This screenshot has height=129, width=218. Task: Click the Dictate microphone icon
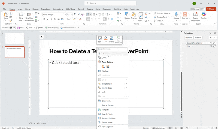(x=176, y=15)
